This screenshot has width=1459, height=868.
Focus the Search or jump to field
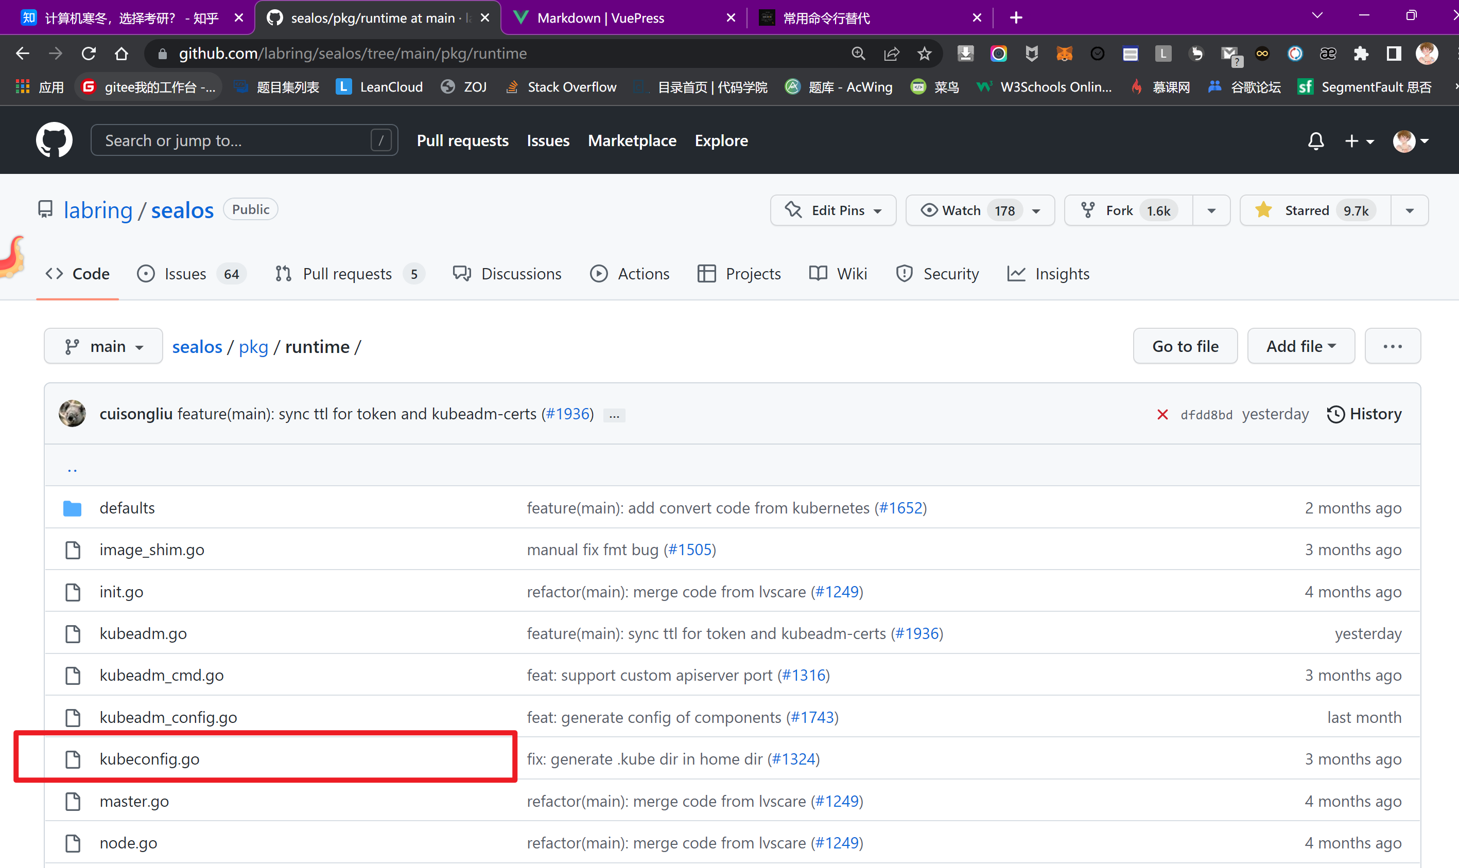point(244,140)
